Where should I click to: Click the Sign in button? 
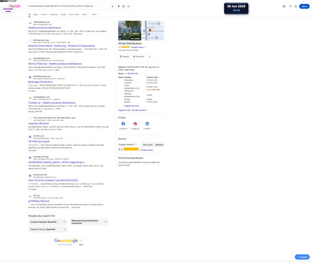tap(304, 6)
